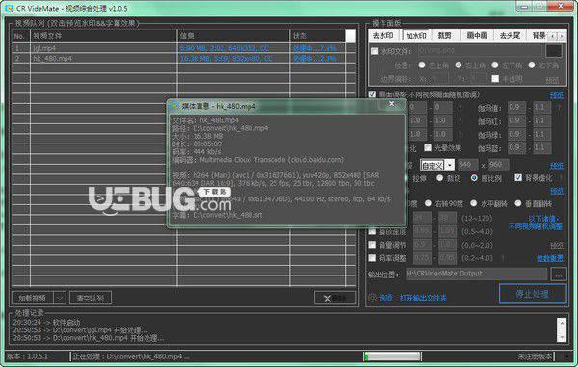The width and height of the screenshot is (578, 367).
Task: Click the status cell for jgl.mp4
Action: [318, 48]
